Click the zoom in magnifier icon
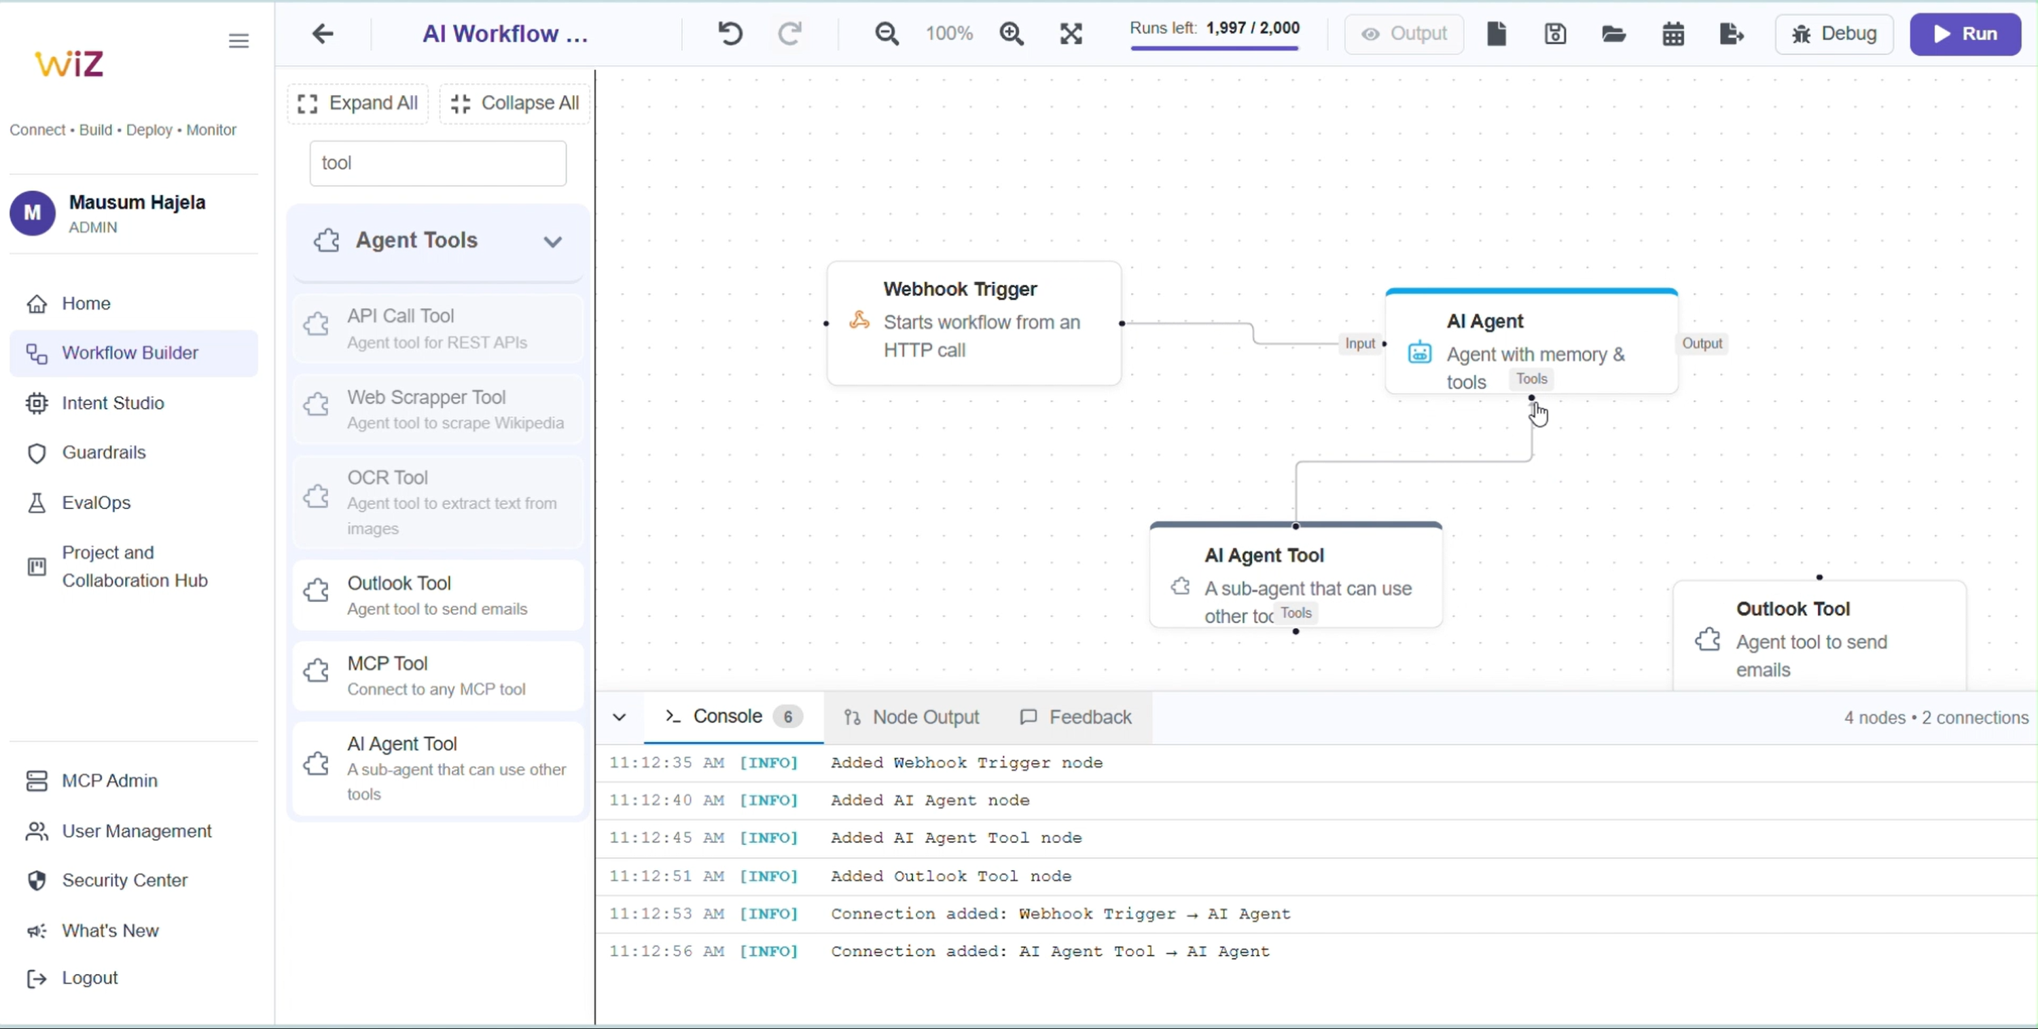This screenshot has height=1029, width=2038. click(1011, 34)
